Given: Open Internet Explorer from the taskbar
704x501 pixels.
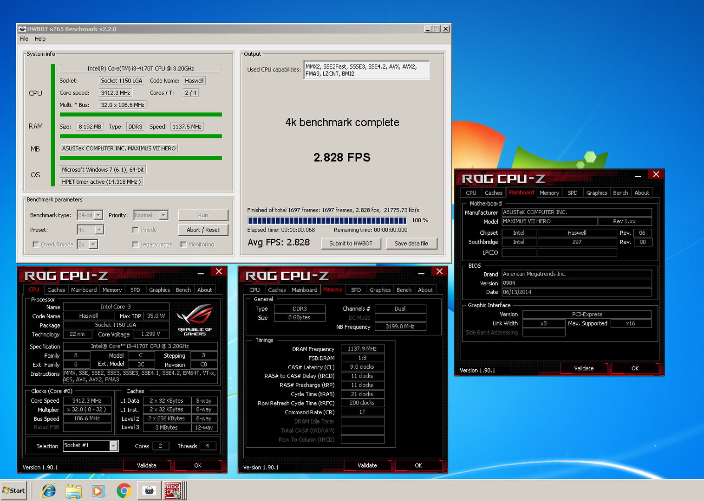Looking at the screenshot, I should 49,490.
